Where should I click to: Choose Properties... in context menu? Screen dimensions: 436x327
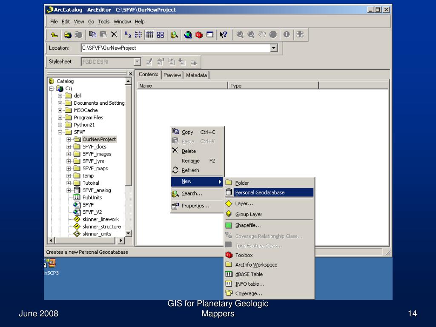198,206
